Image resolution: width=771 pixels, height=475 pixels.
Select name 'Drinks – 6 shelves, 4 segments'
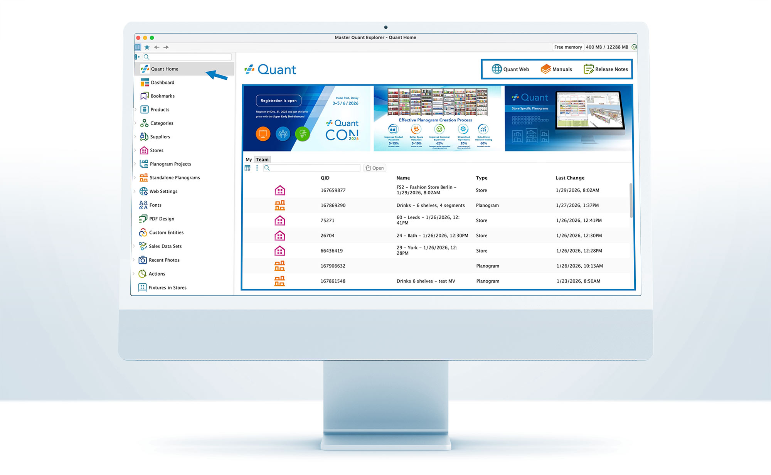click(x=431, y=205)
